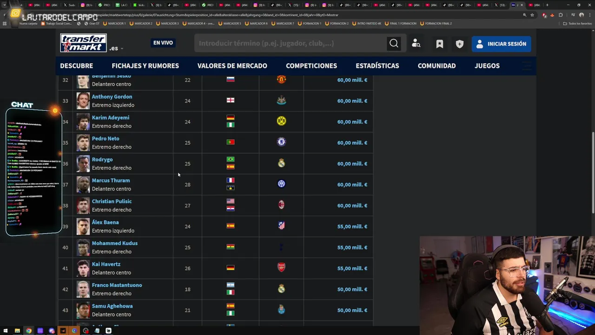Click Álex Baena's 55,00 mill. € value
The height and width of the screenshot is (335, 595).
click(352, 226)
